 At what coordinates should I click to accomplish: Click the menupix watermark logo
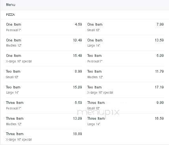point(98,112)
